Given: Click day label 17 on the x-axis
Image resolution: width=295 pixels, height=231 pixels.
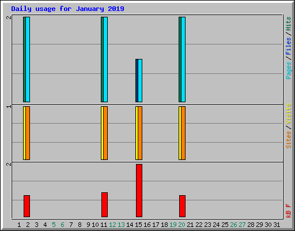Looking at the screenshot, I should 156,225.
